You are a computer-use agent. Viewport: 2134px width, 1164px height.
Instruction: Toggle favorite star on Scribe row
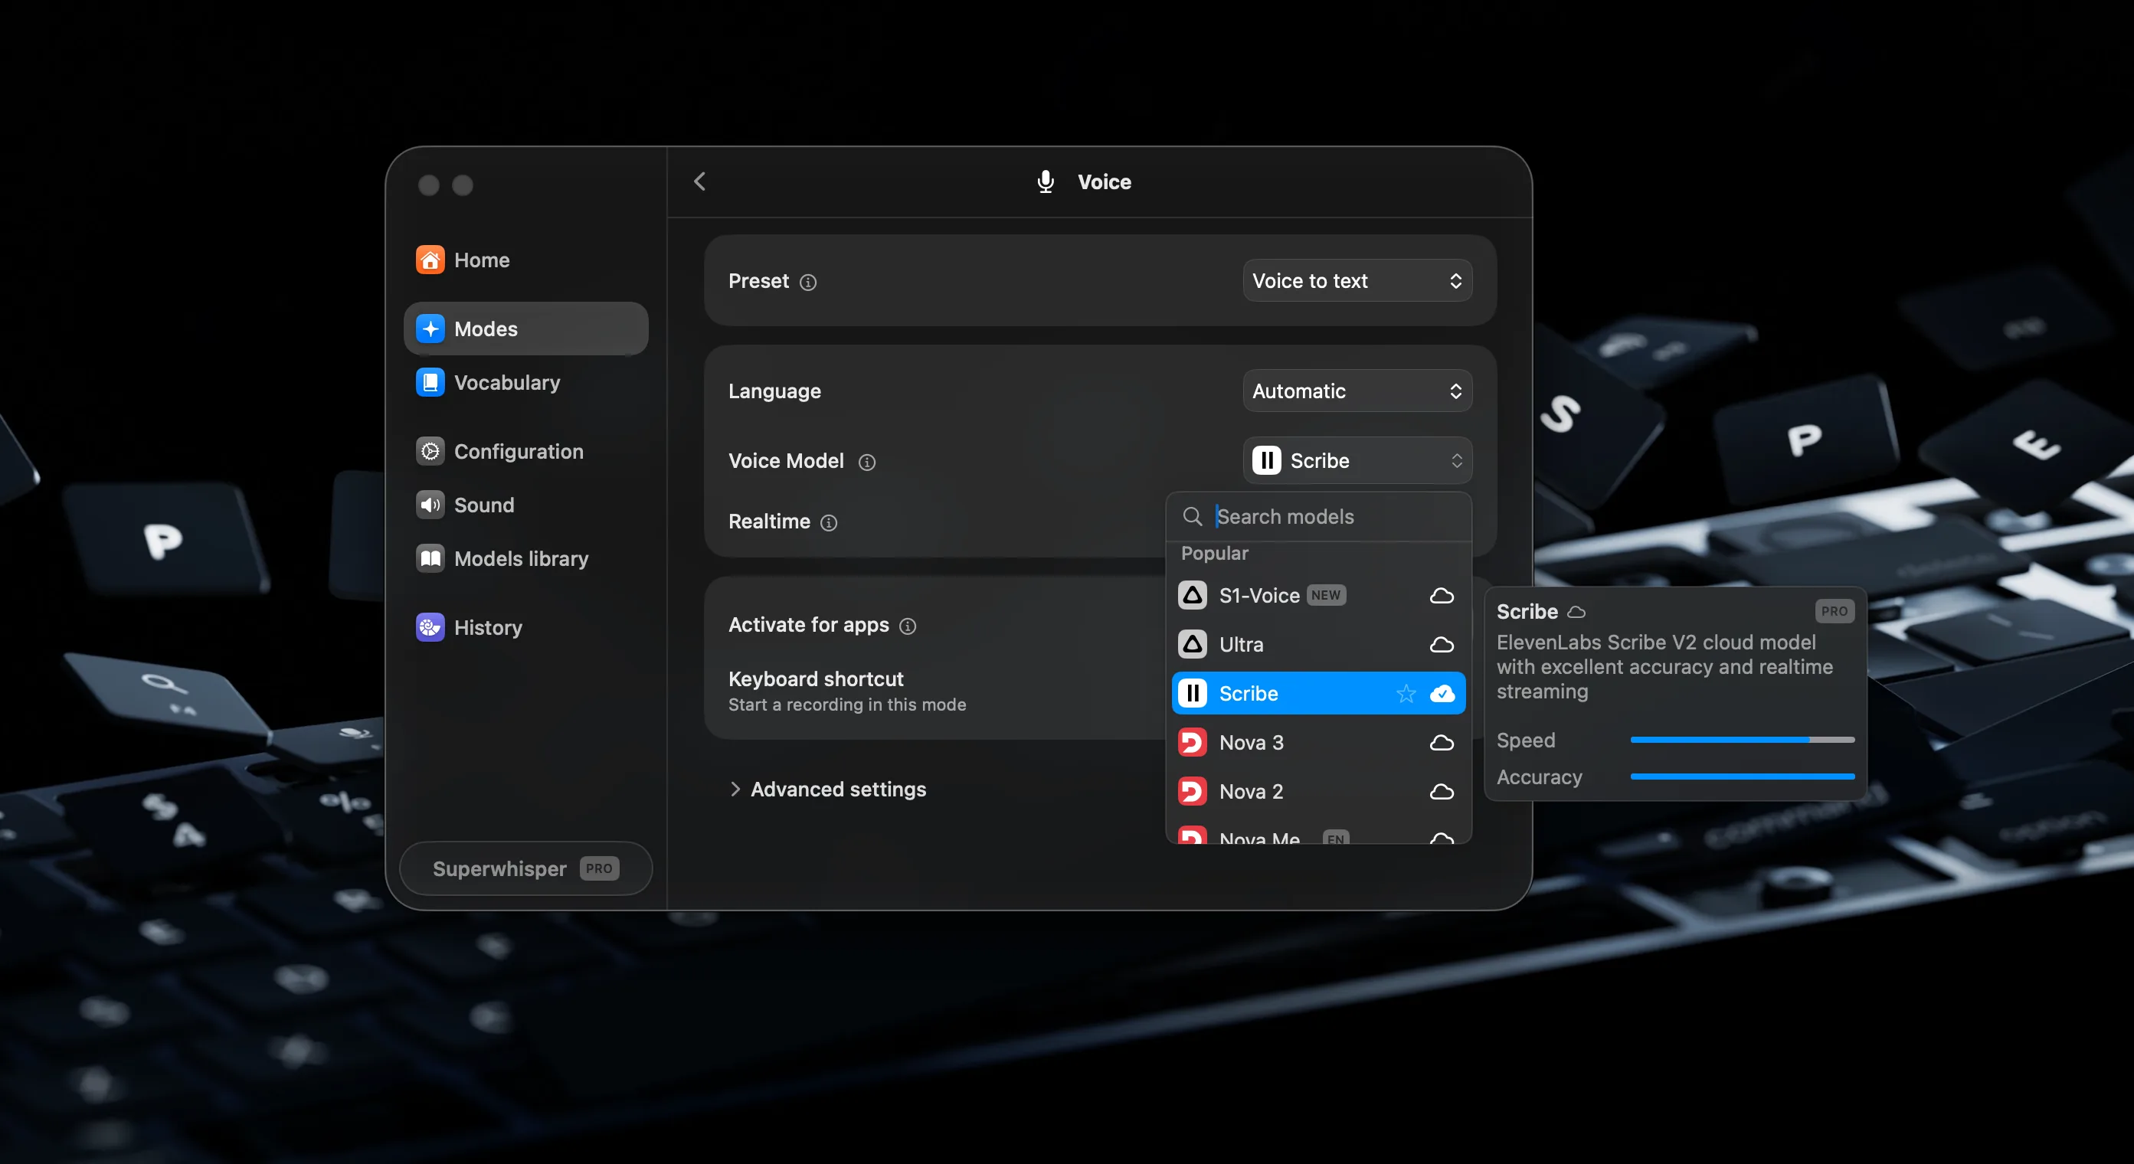[x=1406, y=694]
